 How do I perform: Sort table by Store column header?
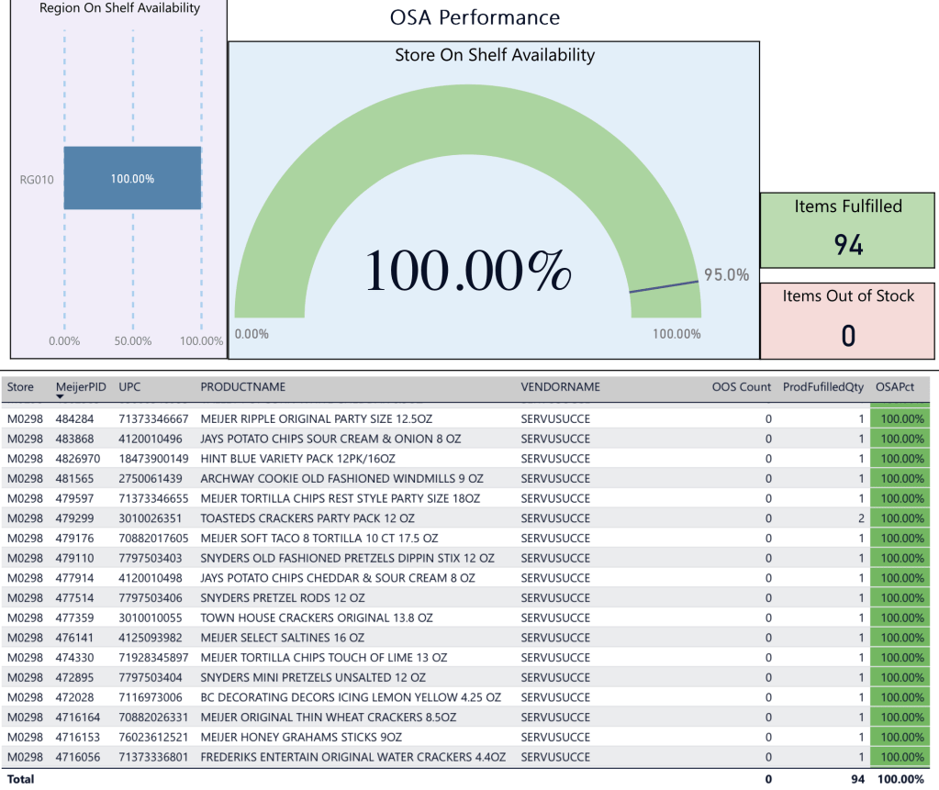[x=20, y=386]
